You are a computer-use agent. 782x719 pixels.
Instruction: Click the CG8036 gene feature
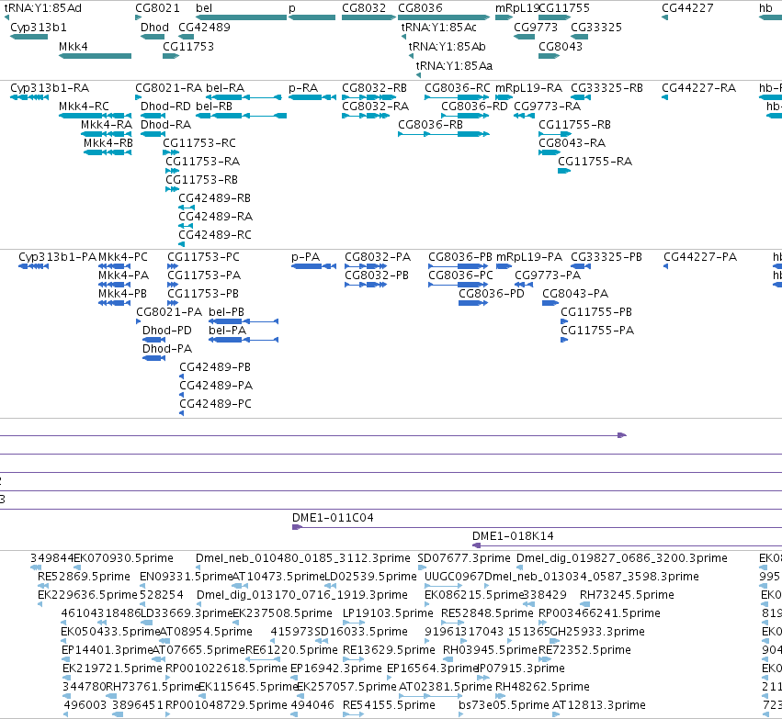click(443, 17)
